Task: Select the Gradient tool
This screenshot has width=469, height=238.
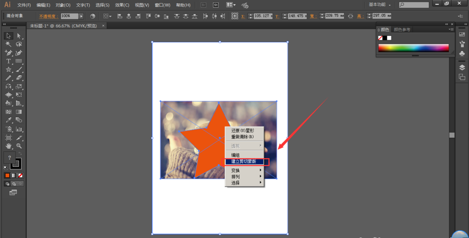Action: (19, 112)
